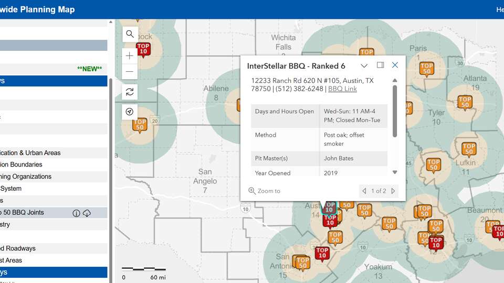Download the Top 50 BBQ Joints layer

pyautogui.click(x=87, y=213)
